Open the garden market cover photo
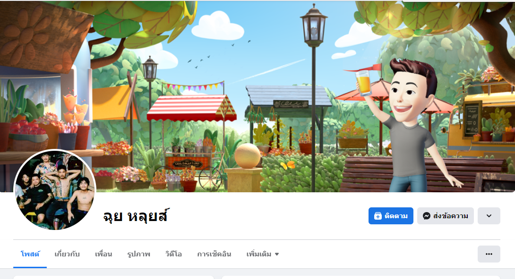Image resolution: width=515 pixels, height=279 pixels. pos(257,96)
